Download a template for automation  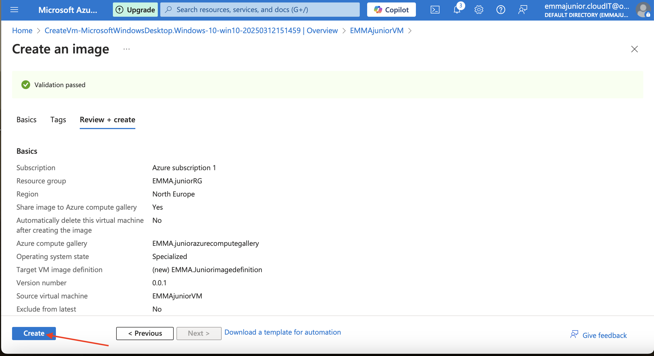(283, 332)
